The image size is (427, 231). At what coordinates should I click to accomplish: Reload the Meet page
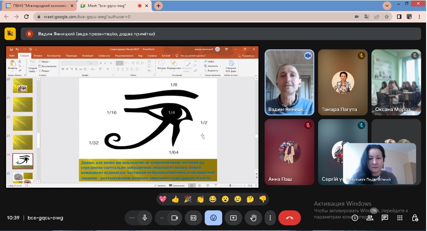[x=26, y=17]
